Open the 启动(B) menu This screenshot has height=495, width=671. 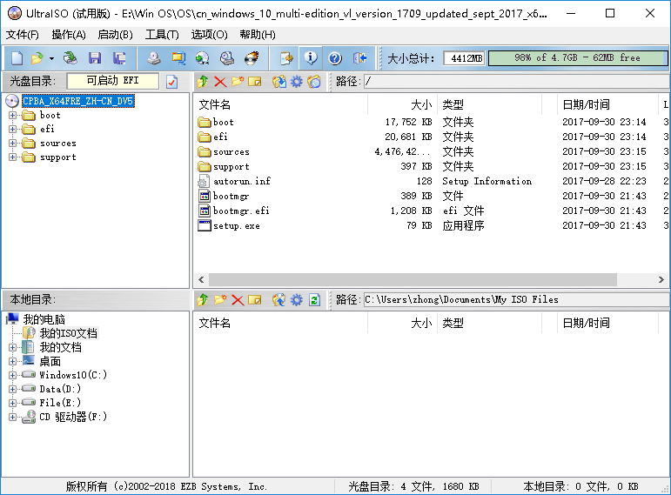115,35
